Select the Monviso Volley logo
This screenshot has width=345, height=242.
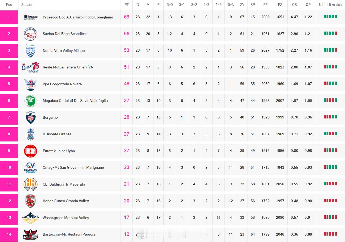tap(31, 218)
